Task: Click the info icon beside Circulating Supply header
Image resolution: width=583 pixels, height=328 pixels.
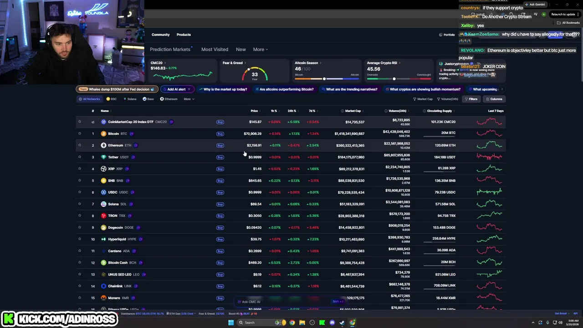Action: point(424,111)
